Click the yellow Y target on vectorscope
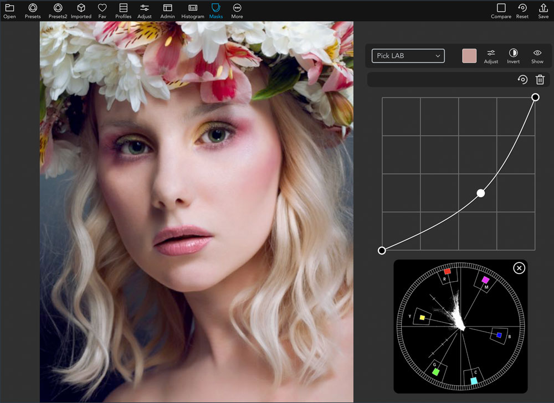This screenshot has width=554, height=403. (x=422, y=318)
